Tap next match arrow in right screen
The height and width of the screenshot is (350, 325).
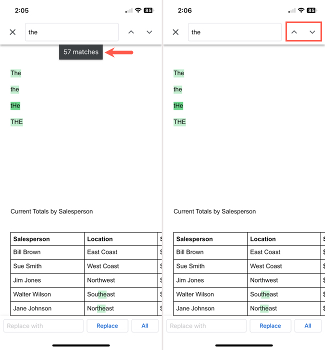click(x=312, y=32)
